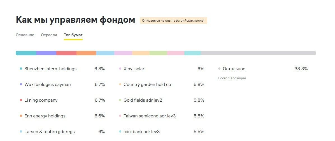Select the Топ бумаг tab
The width and height of the screenshot is (335, 141).
pos(73,35)
